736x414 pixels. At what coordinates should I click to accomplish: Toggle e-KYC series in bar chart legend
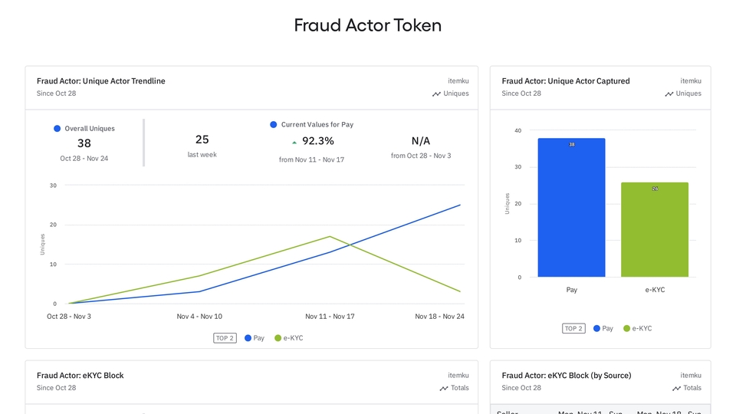click(638, 329)
